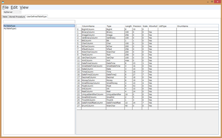
Task: Click the NTextColumn name cell
Action: pos(94,49)
